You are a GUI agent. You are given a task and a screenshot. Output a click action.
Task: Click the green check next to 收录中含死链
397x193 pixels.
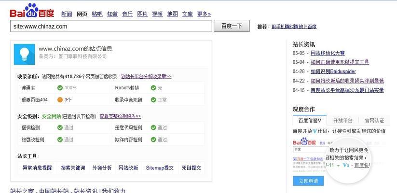coord(153,100)
